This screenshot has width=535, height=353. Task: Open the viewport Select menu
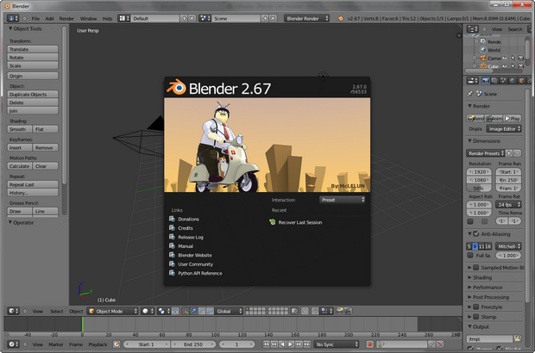click(57, 311)
